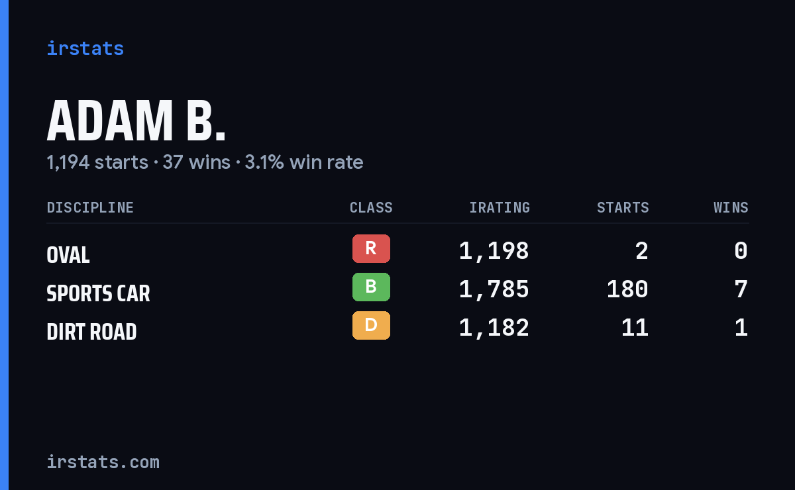Click the red R class badge
This screenshot has height=490, width=795.
click(371, 248)
